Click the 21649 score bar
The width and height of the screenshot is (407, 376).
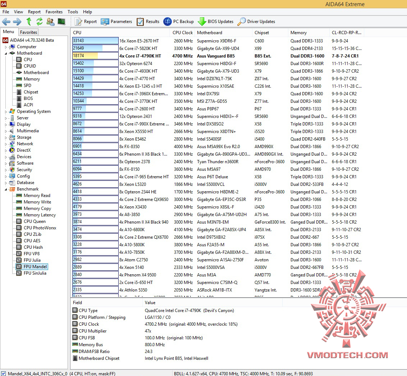tap(95, 48)
